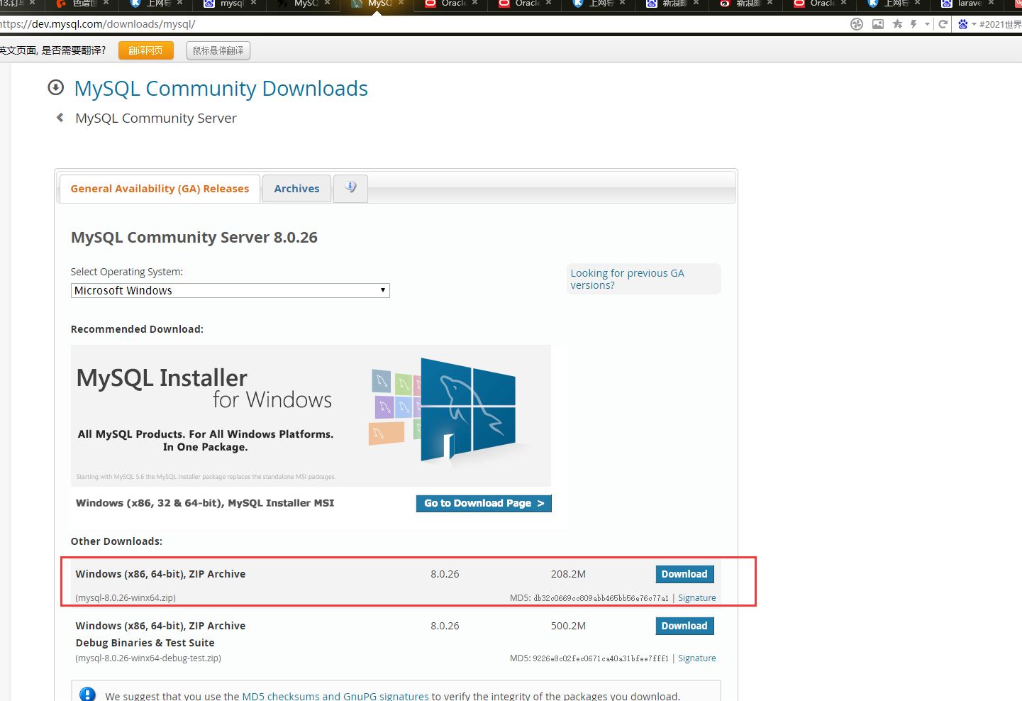Close the lowercase mysql browser tab

click(253, 3)
